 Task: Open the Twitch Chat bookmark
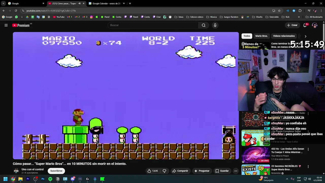pyautogui.click(x=157, y=17)
